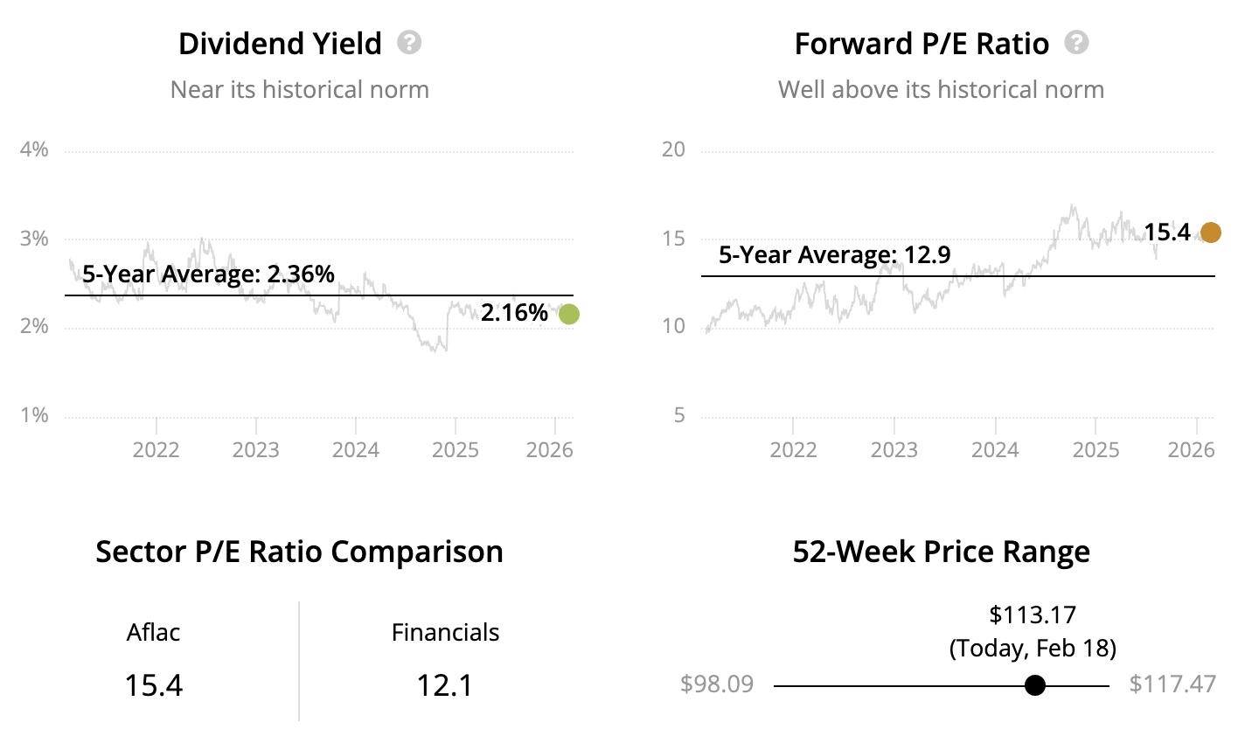The image size is (1238, 743).
Task: Click the 2023 label on forward P/E axis
Action: click(894, 450)
